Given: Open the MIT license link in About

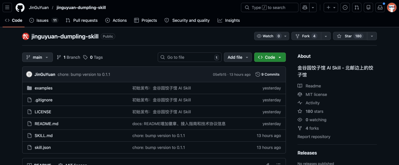Looking at the screenshot, I should coord(316,94).
